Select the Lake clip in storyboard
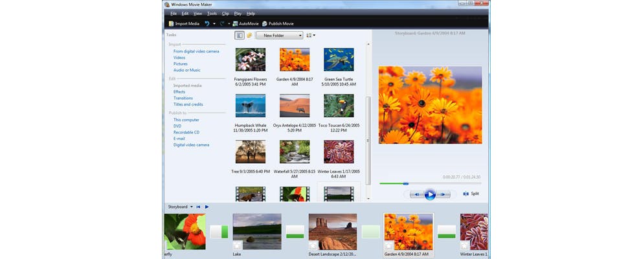Screen dimensions: 628x259 click(257, 232)
